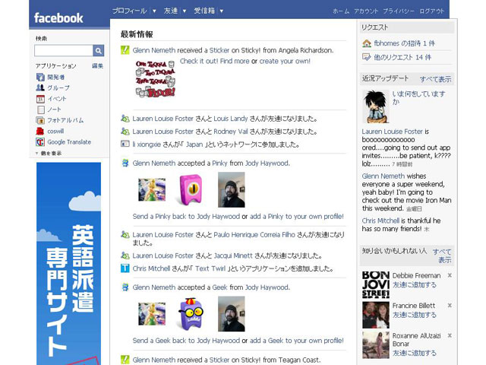Click the other requests icon

[x=367, y=57]
